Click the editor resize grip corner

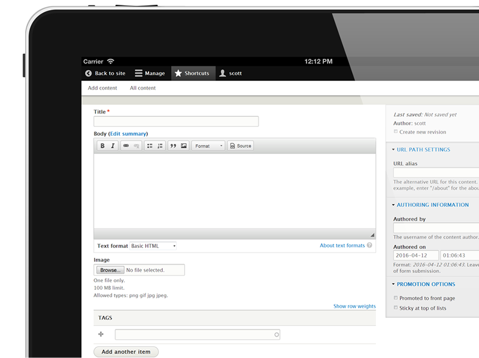[372, 235]
